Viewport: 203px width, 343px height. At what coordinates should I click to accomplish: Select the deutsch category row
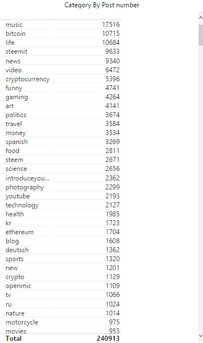61,250
